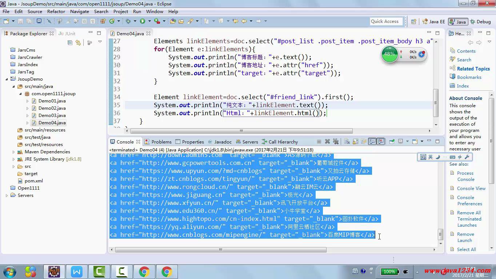Toggle the moon icon on IME bar
This screenshot has height=279, width=496.
tap(438, 157)
